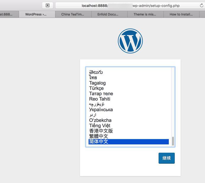Screen dimensions: 205x183
Task: Select اردو Urdu in the language list
Action: (129, 115)
